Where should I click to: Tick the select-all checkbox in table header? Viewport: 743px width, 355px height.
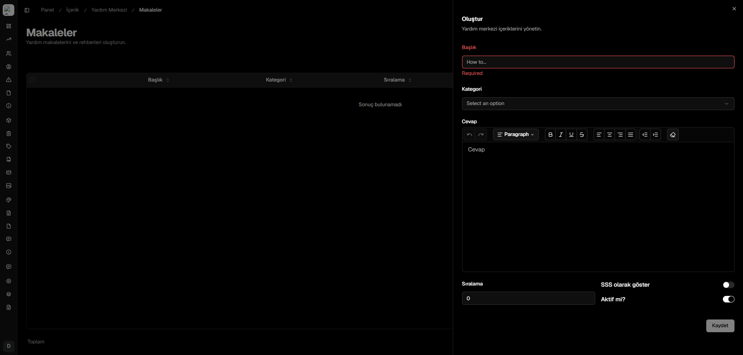pyautogui.click(x=33, y=80)
